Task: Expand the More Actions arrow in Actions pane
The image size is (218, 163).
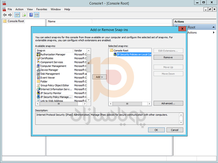Action: (x=214, y=32)
